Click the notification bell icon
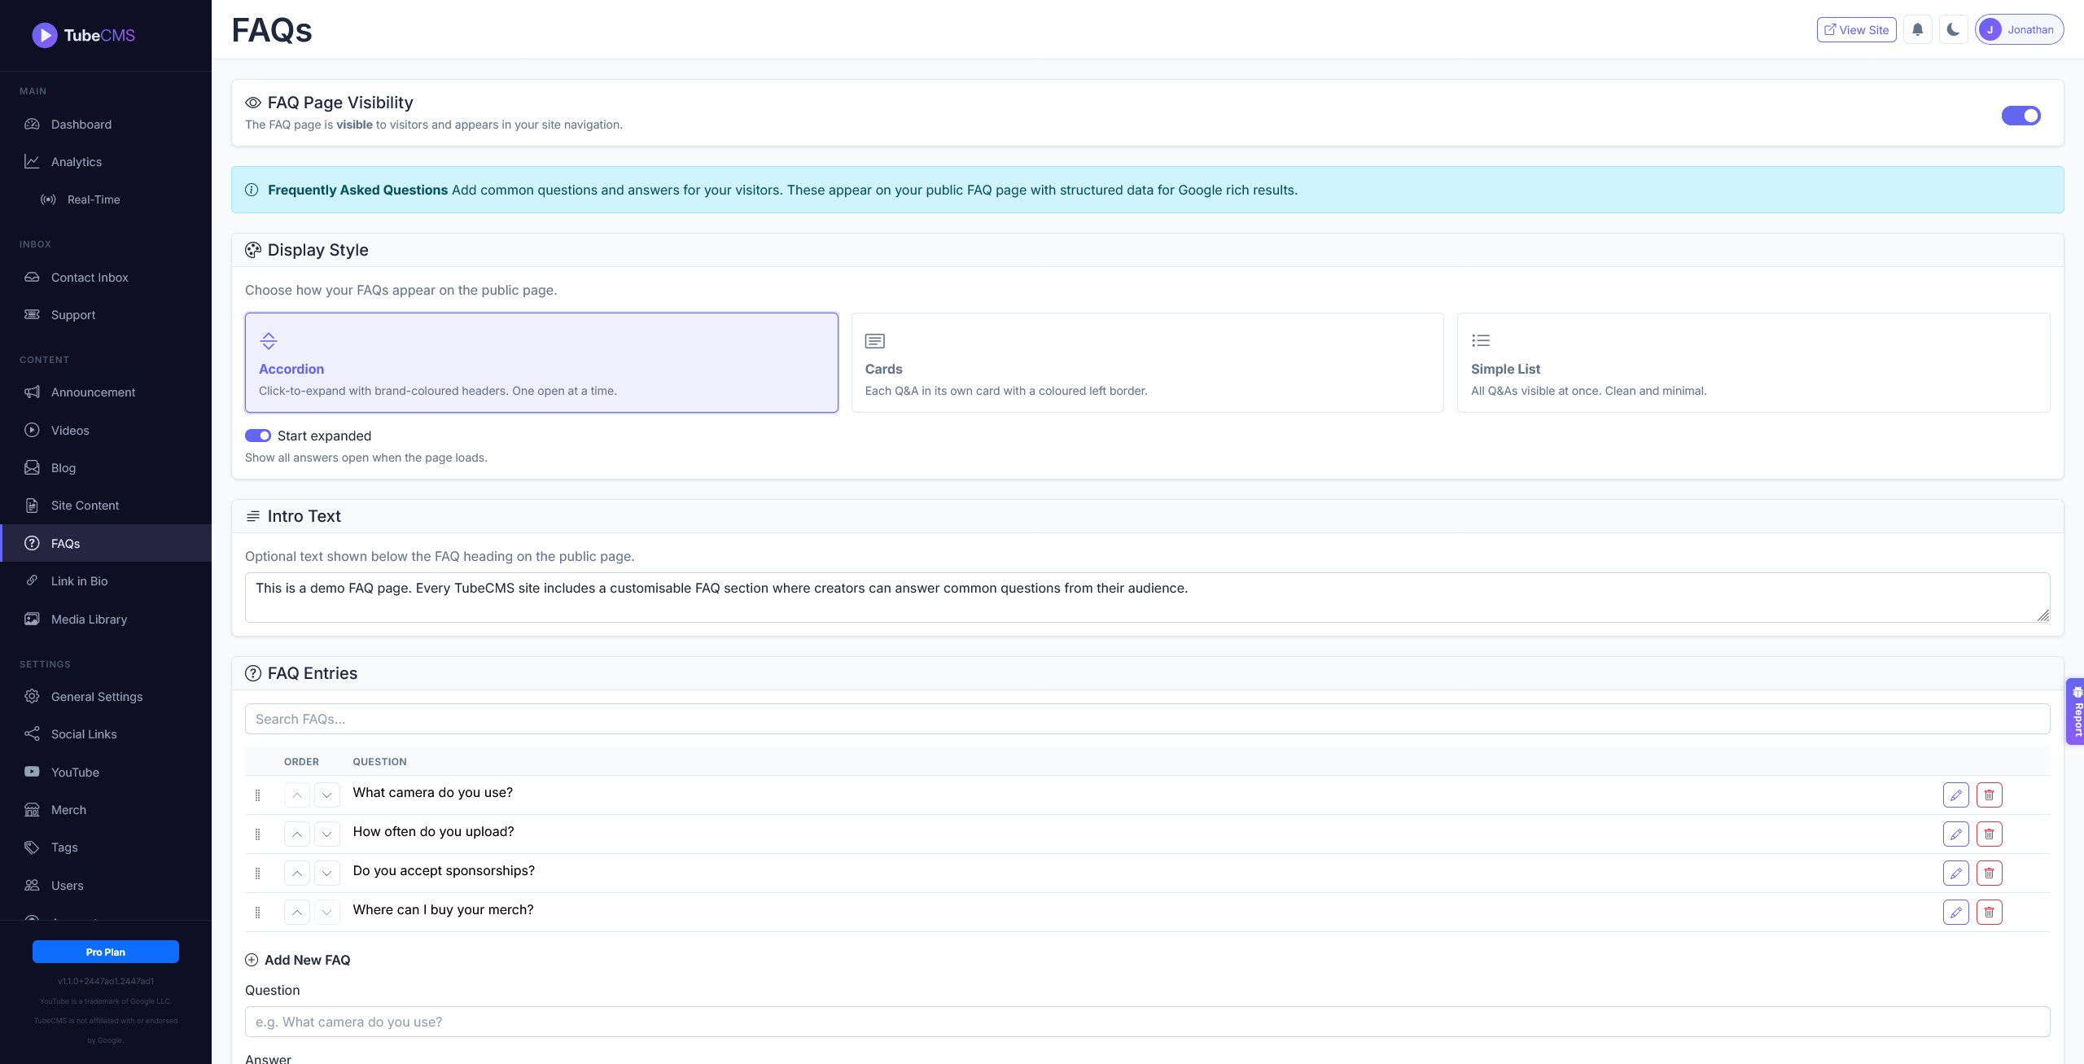This screenshot has width=2084, height=1064. (x=1917, y=29)
